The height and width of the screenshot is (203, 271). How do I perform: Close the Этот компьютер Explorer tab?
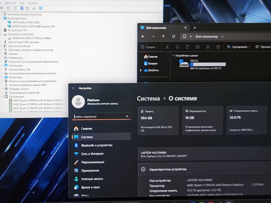click(x=185, y=28)
